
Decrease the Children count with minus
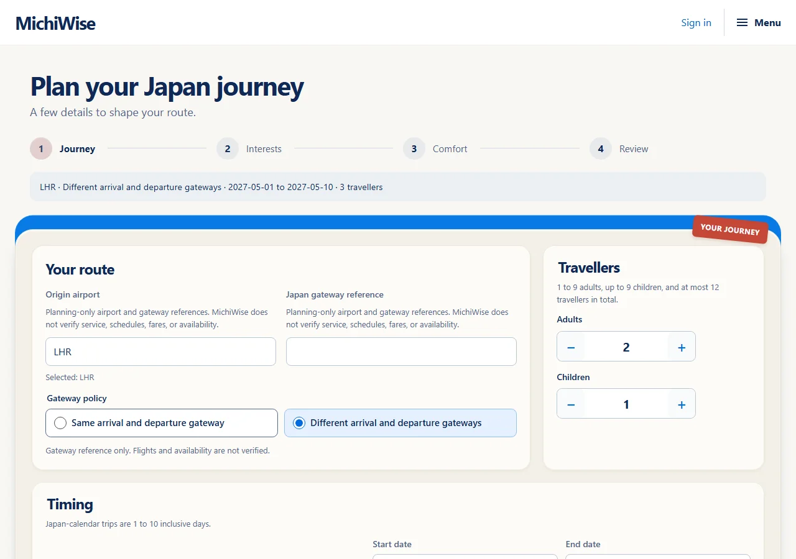click(x=571, y=404)
